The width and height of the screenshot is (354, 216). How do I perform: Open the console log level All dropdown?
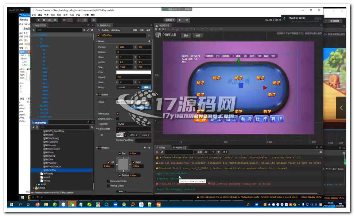coord(209,152)
